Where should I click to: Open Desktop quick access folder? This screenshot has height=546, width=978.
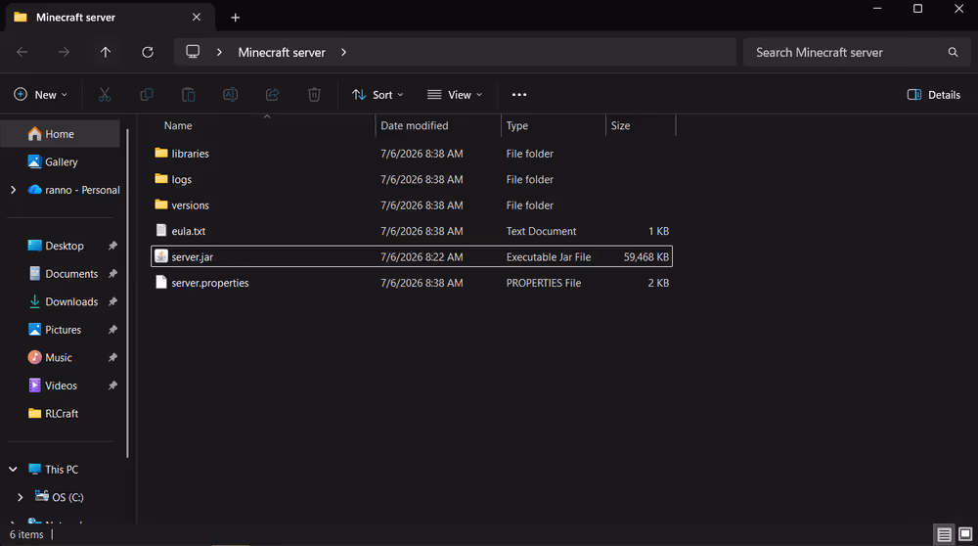pyautogui.click(x=64, y=246)
